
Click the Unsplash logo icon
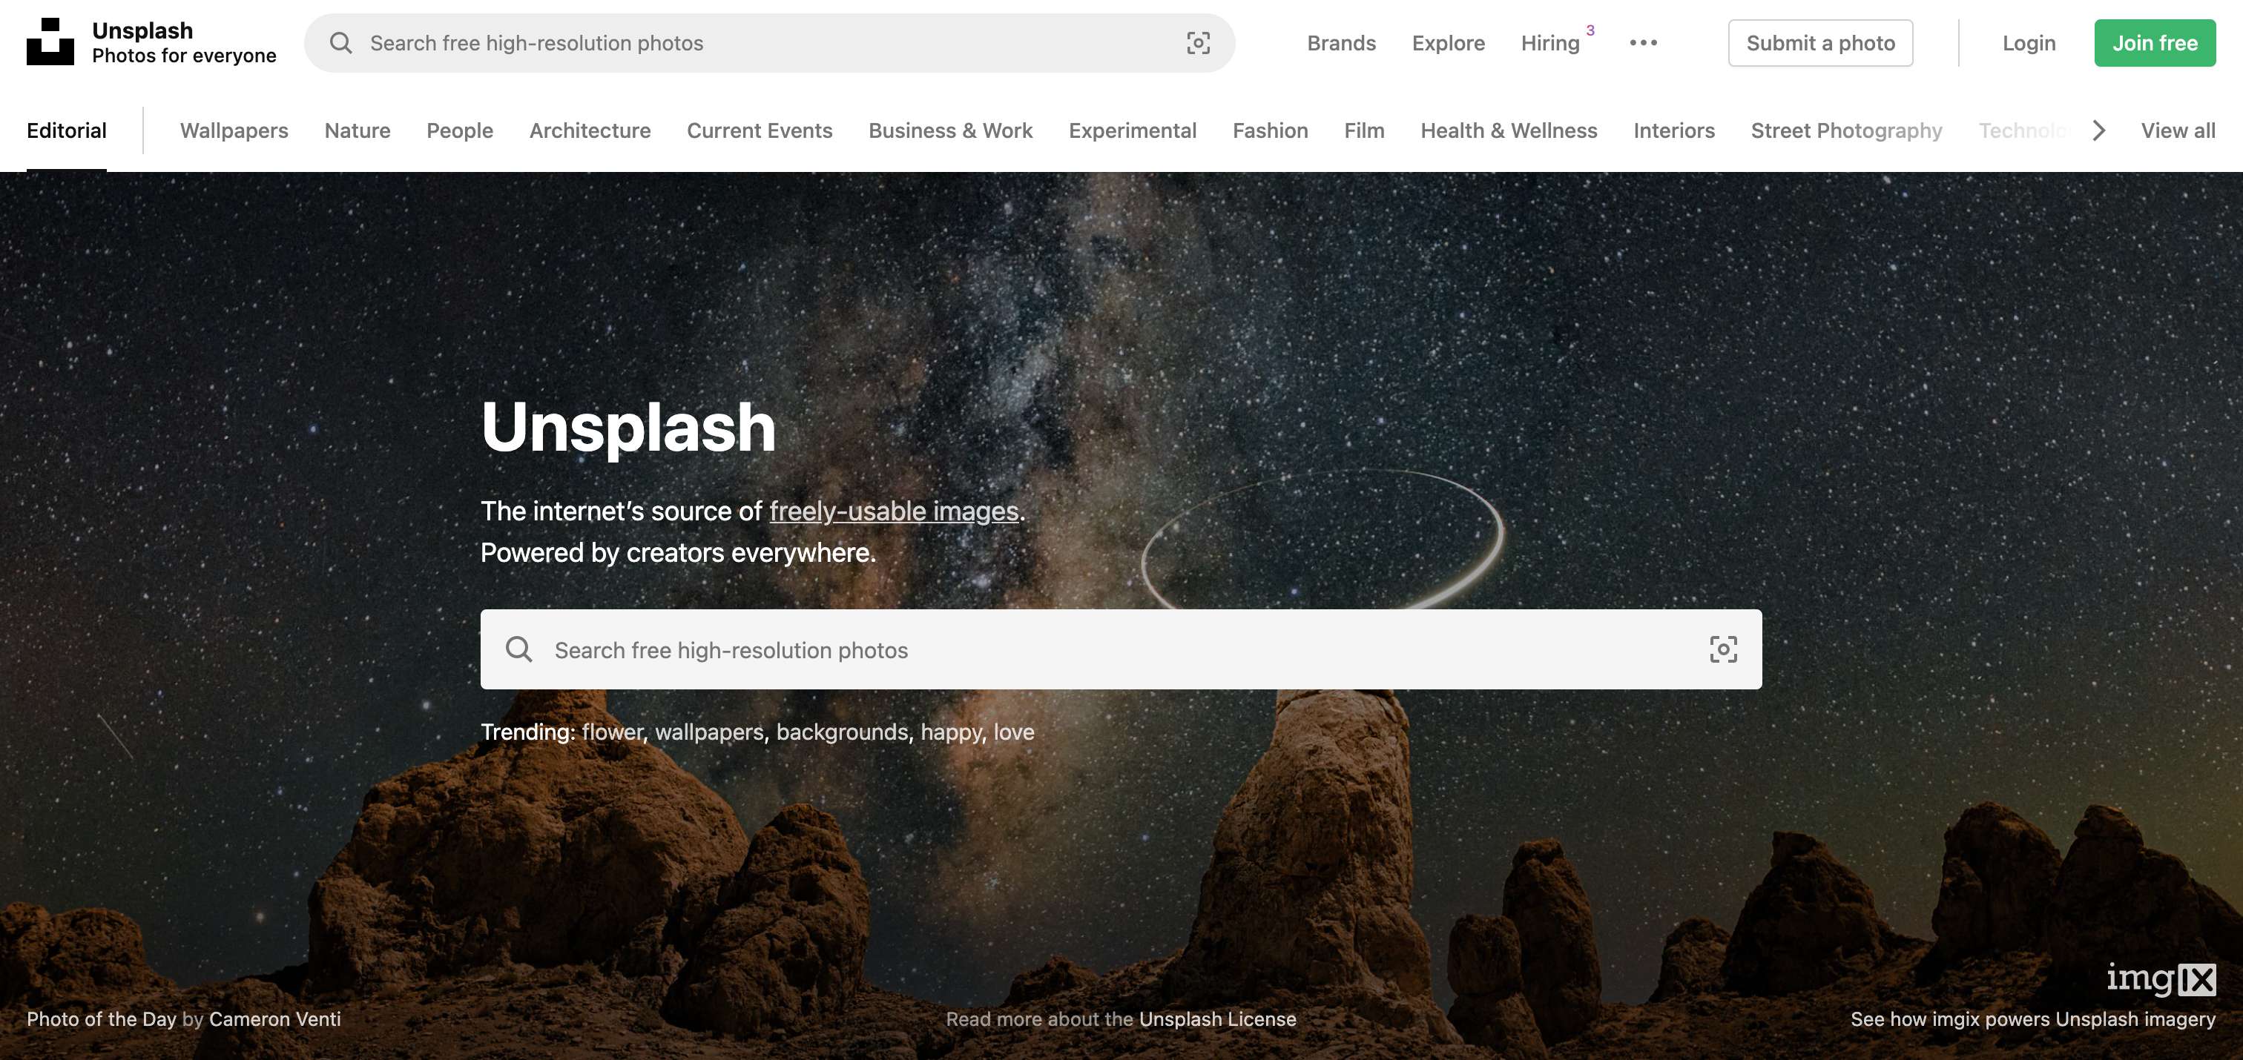click(x=50, y=42)
